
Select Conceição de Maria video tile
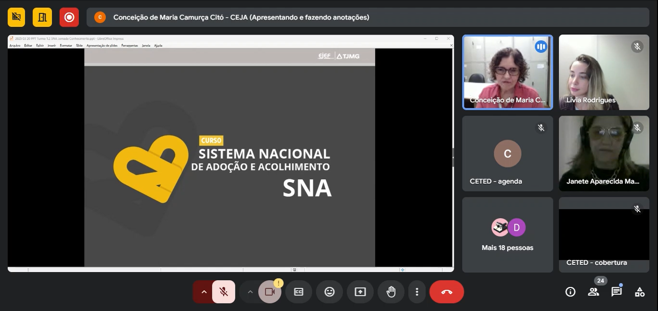tap(508, 72)
